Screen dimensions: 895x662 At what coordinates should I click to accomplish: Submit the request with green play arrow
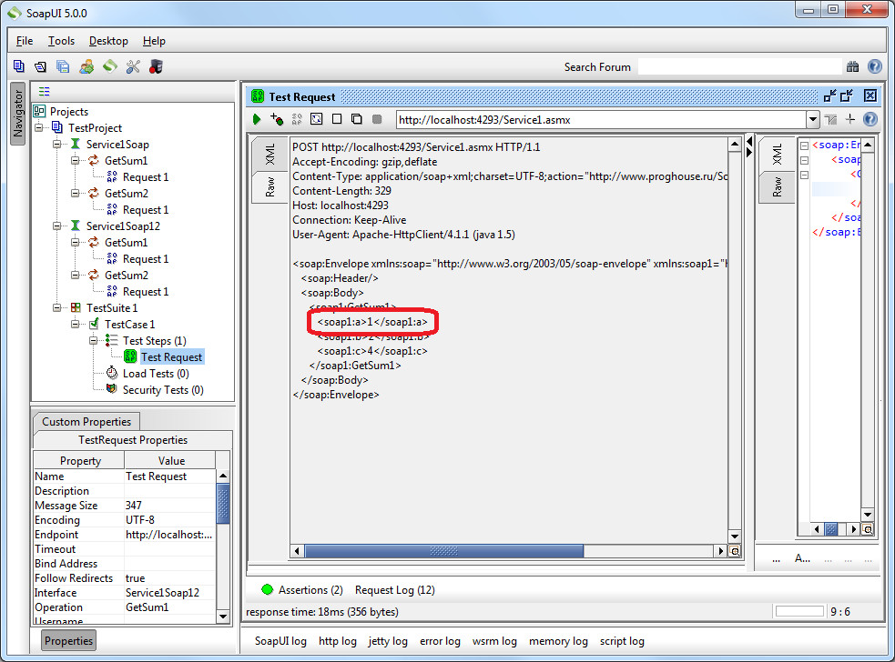257,119
